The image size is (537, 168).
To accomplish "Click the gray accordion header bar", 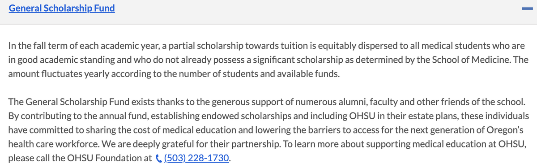I will pyautogui.click(x=268, y=12).
